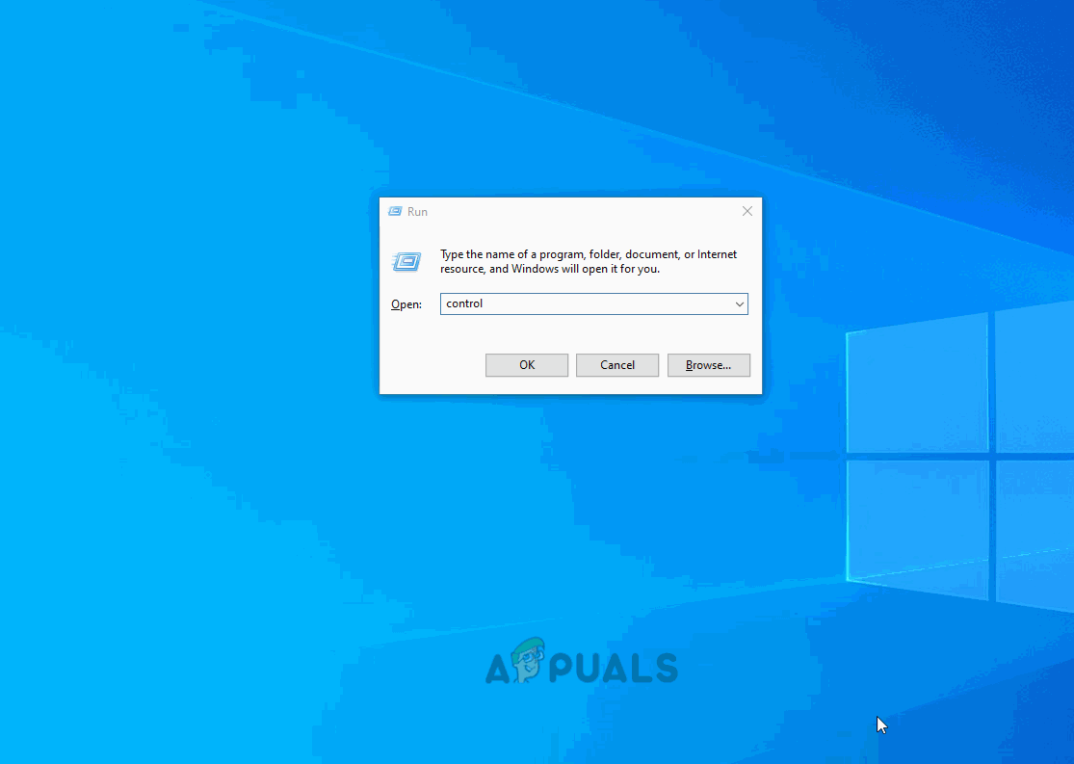Select the text 'control' in Open field
The width and height of the screenshot is (1074, 764).
click(464, 303)
